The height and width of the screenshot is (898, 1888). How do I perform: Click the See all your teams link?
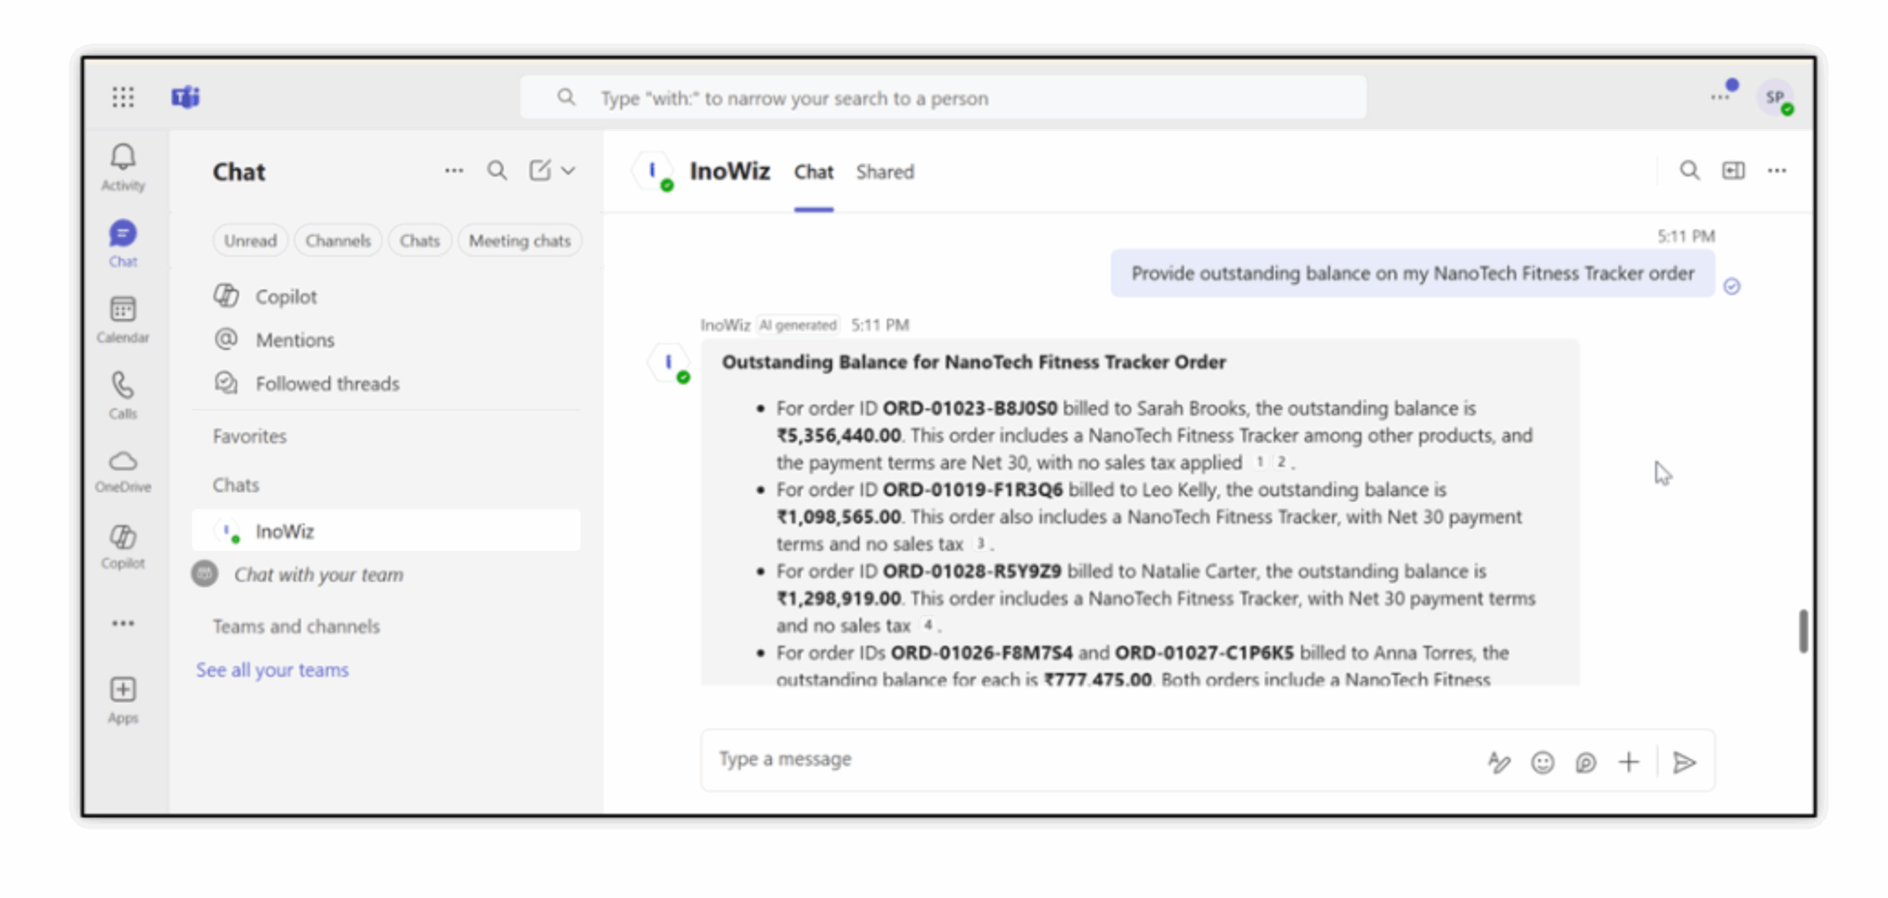coord(272,669)
